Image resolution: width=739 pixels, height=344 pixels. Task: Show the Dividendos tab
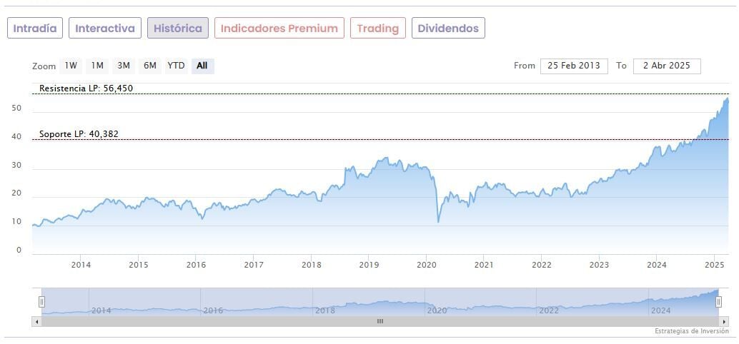tap(449, 29)
